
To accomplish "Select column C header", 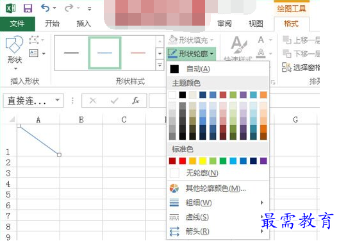I will (x=124, y=120).
